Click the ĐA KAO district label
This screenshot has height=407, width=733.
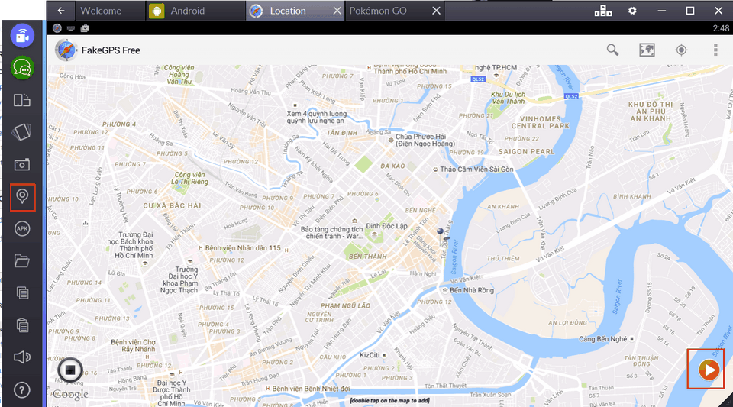392,166
